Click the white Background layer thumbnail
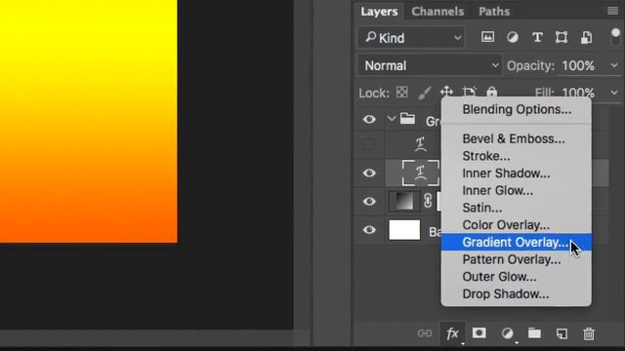This screenshot has height=351, width=625. point(404,230)
